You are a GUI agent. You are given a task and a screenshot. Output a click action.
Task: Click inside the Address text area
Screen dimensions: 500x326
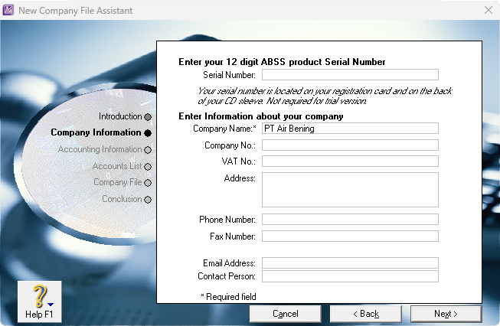[350, 190]
